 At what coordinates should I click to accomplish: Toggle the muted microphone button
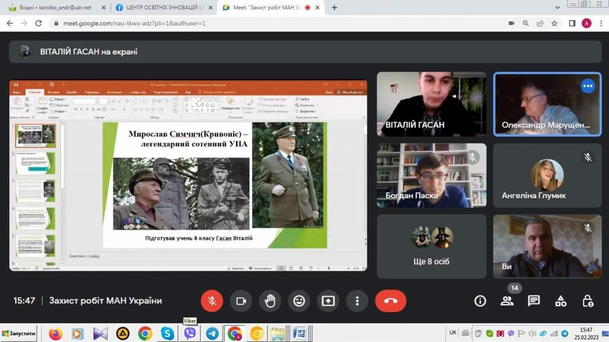click(x=212, y=301)
